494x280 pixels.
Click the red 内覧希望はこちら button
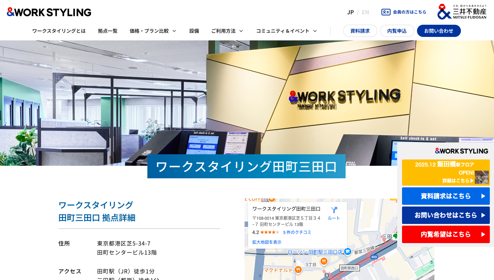[446, 234]
